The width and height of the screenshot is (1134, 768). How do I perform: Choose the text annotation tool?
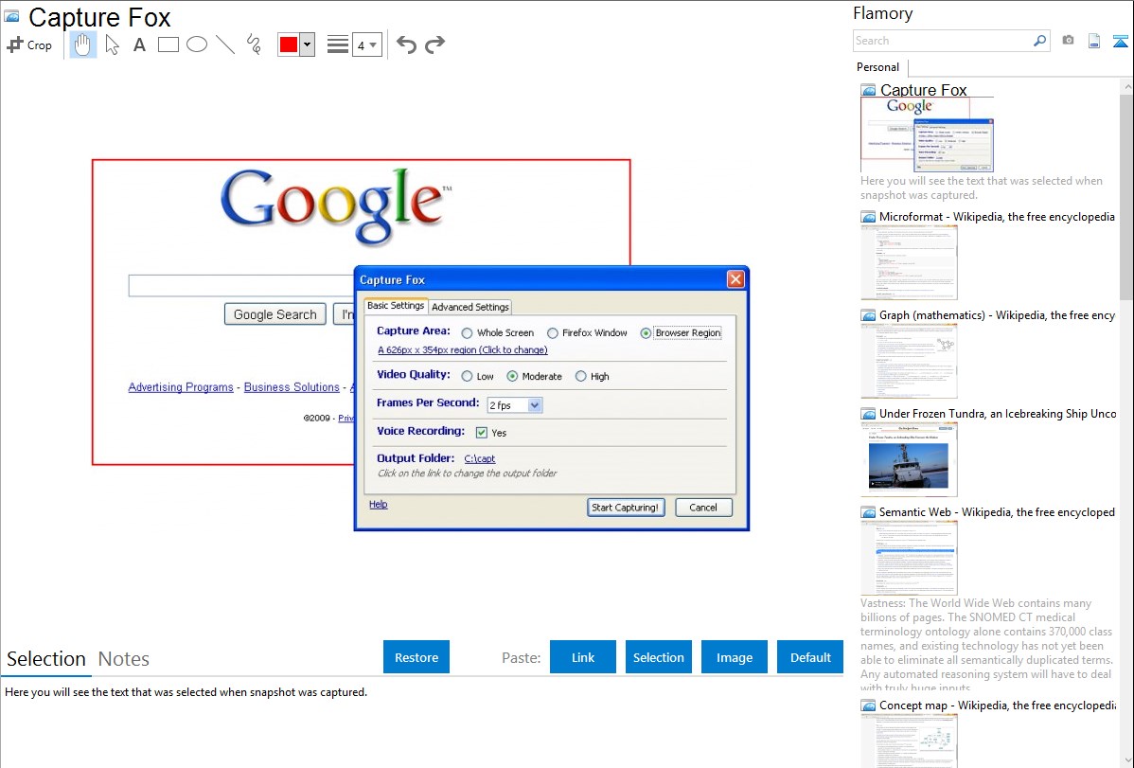pyautogui.click(x=139, y=45)
